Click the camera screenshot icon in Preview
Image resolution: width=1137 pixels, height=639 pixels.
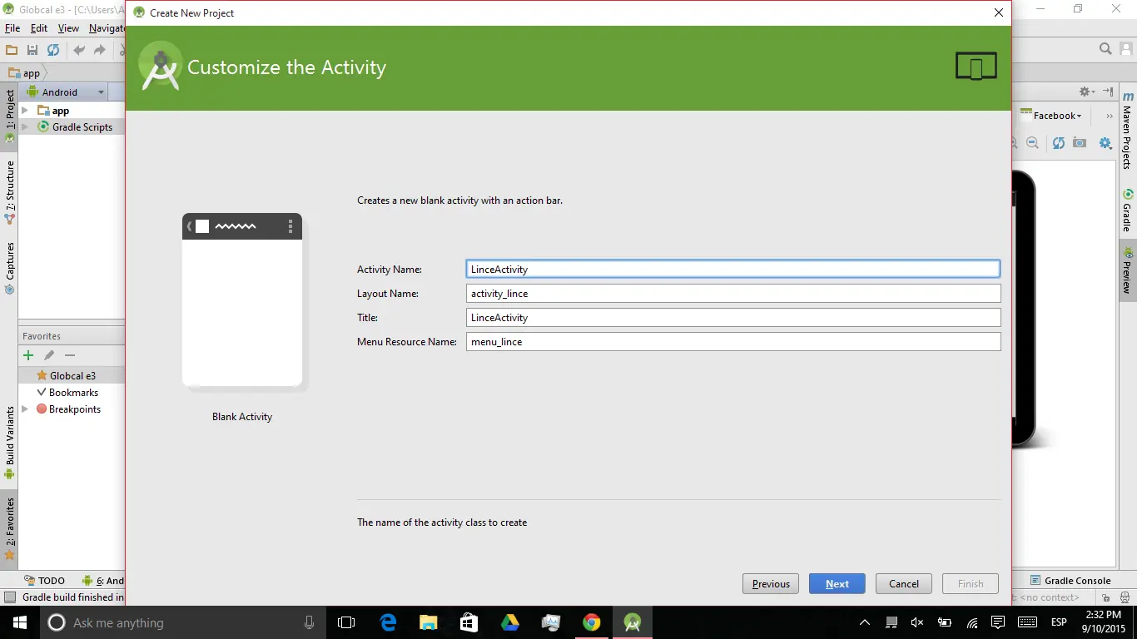coord(1080,143)
